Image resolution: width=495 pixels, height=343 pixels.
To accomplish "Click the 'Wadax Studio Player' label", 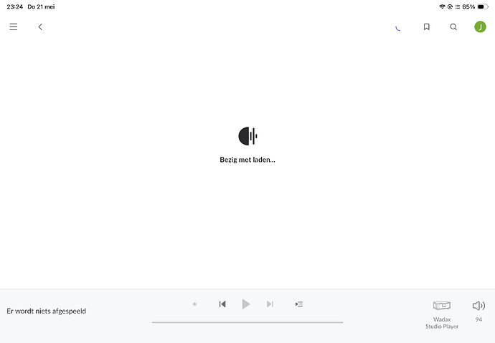I will pyautogui.click(x=442, y=323).
